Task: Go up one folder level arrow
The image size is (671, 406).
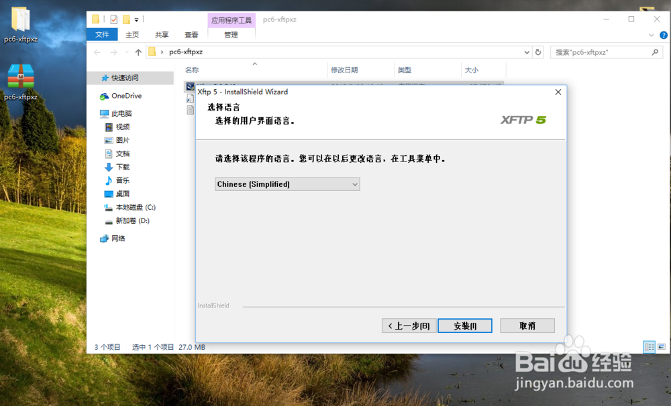Action: pyautogui.click(x=138, y=52)
